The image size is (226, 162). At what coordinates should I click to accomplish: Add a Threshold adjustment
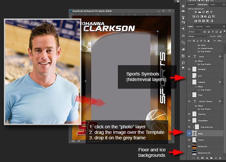tap(203, 21)
